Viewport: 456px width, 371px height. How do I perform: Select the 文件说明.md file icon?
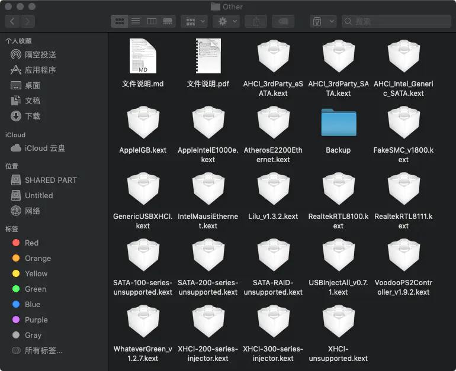click(x=143, y=56)
